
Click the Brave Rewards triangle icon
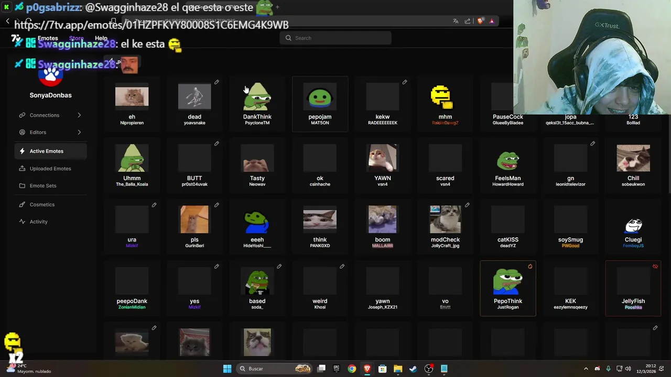point(492,21)
